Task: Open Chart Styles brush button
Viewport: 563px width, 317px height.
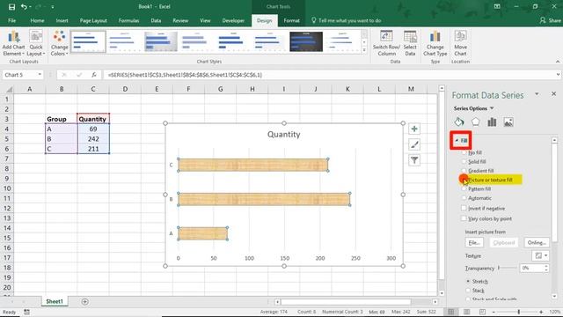Action: 414,144
